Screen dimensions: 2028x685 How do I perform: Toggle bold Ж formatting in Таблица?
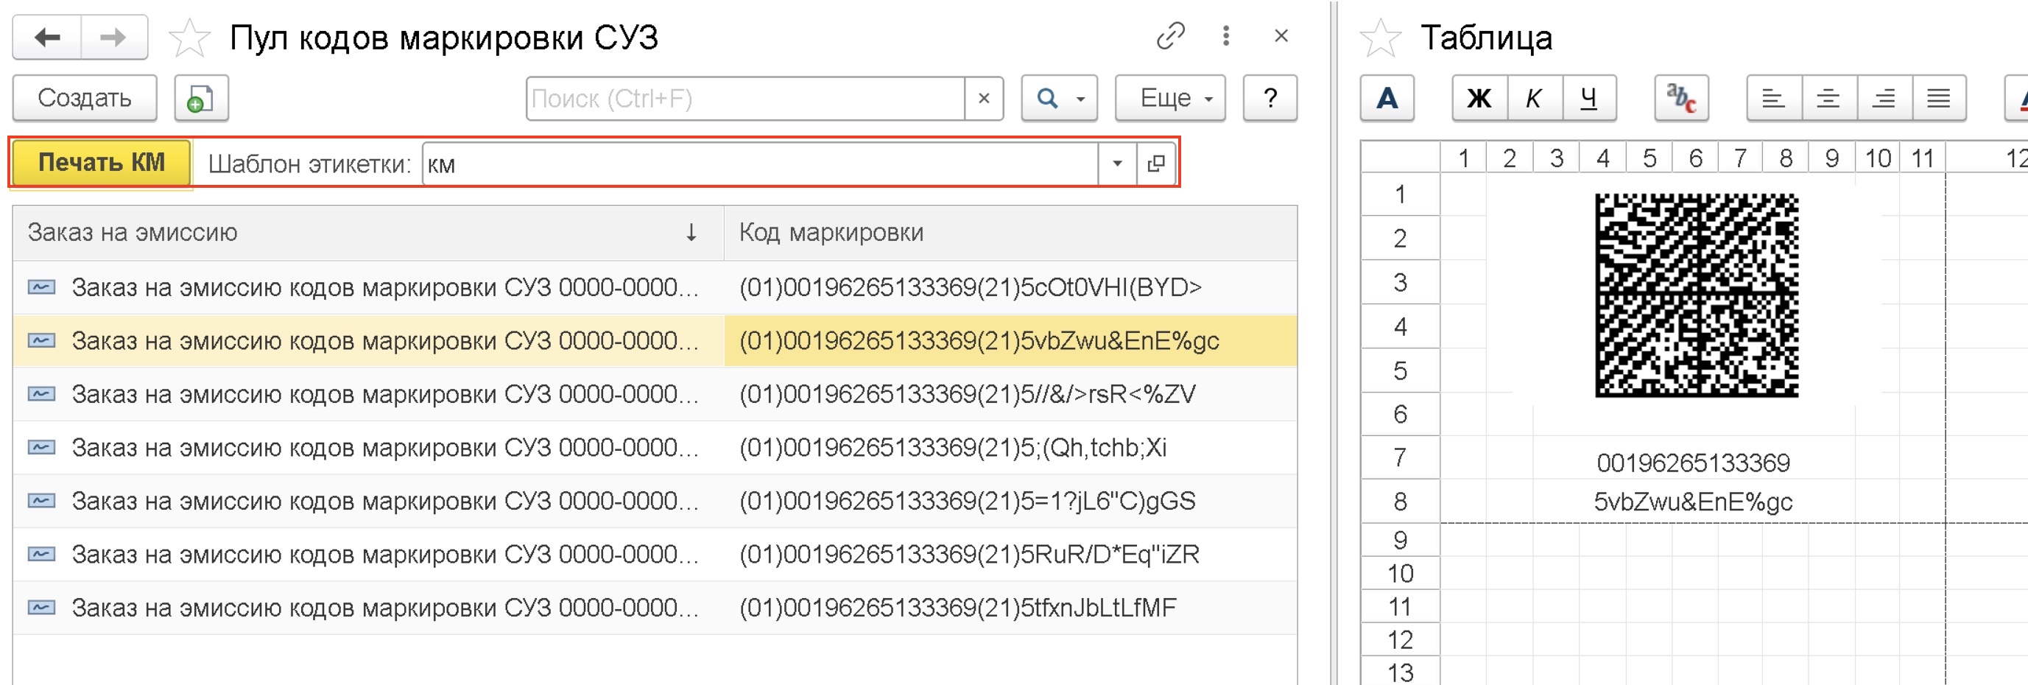point(1480,99)
